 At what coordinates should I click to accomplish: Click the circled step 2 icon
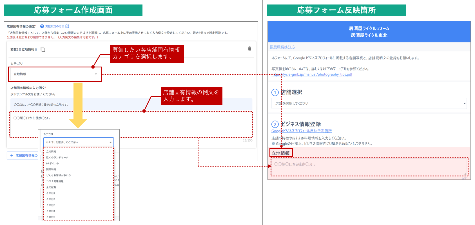[275, 124]
